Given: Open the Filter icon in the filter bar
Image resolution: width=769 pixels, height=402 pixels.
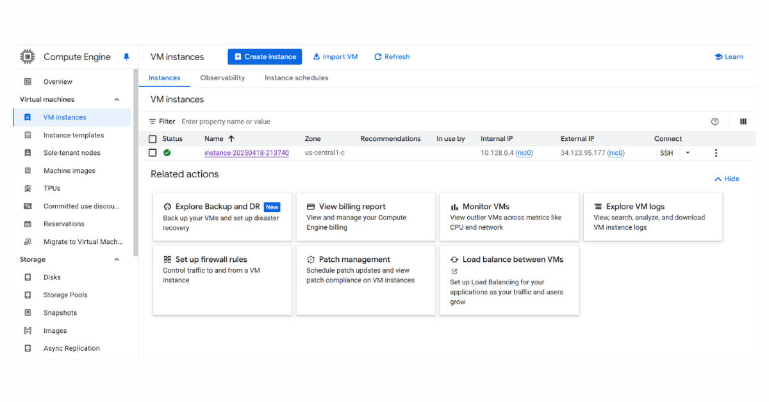Looking at the screenshot, I should pyautogui.click(x=154, y=121).
